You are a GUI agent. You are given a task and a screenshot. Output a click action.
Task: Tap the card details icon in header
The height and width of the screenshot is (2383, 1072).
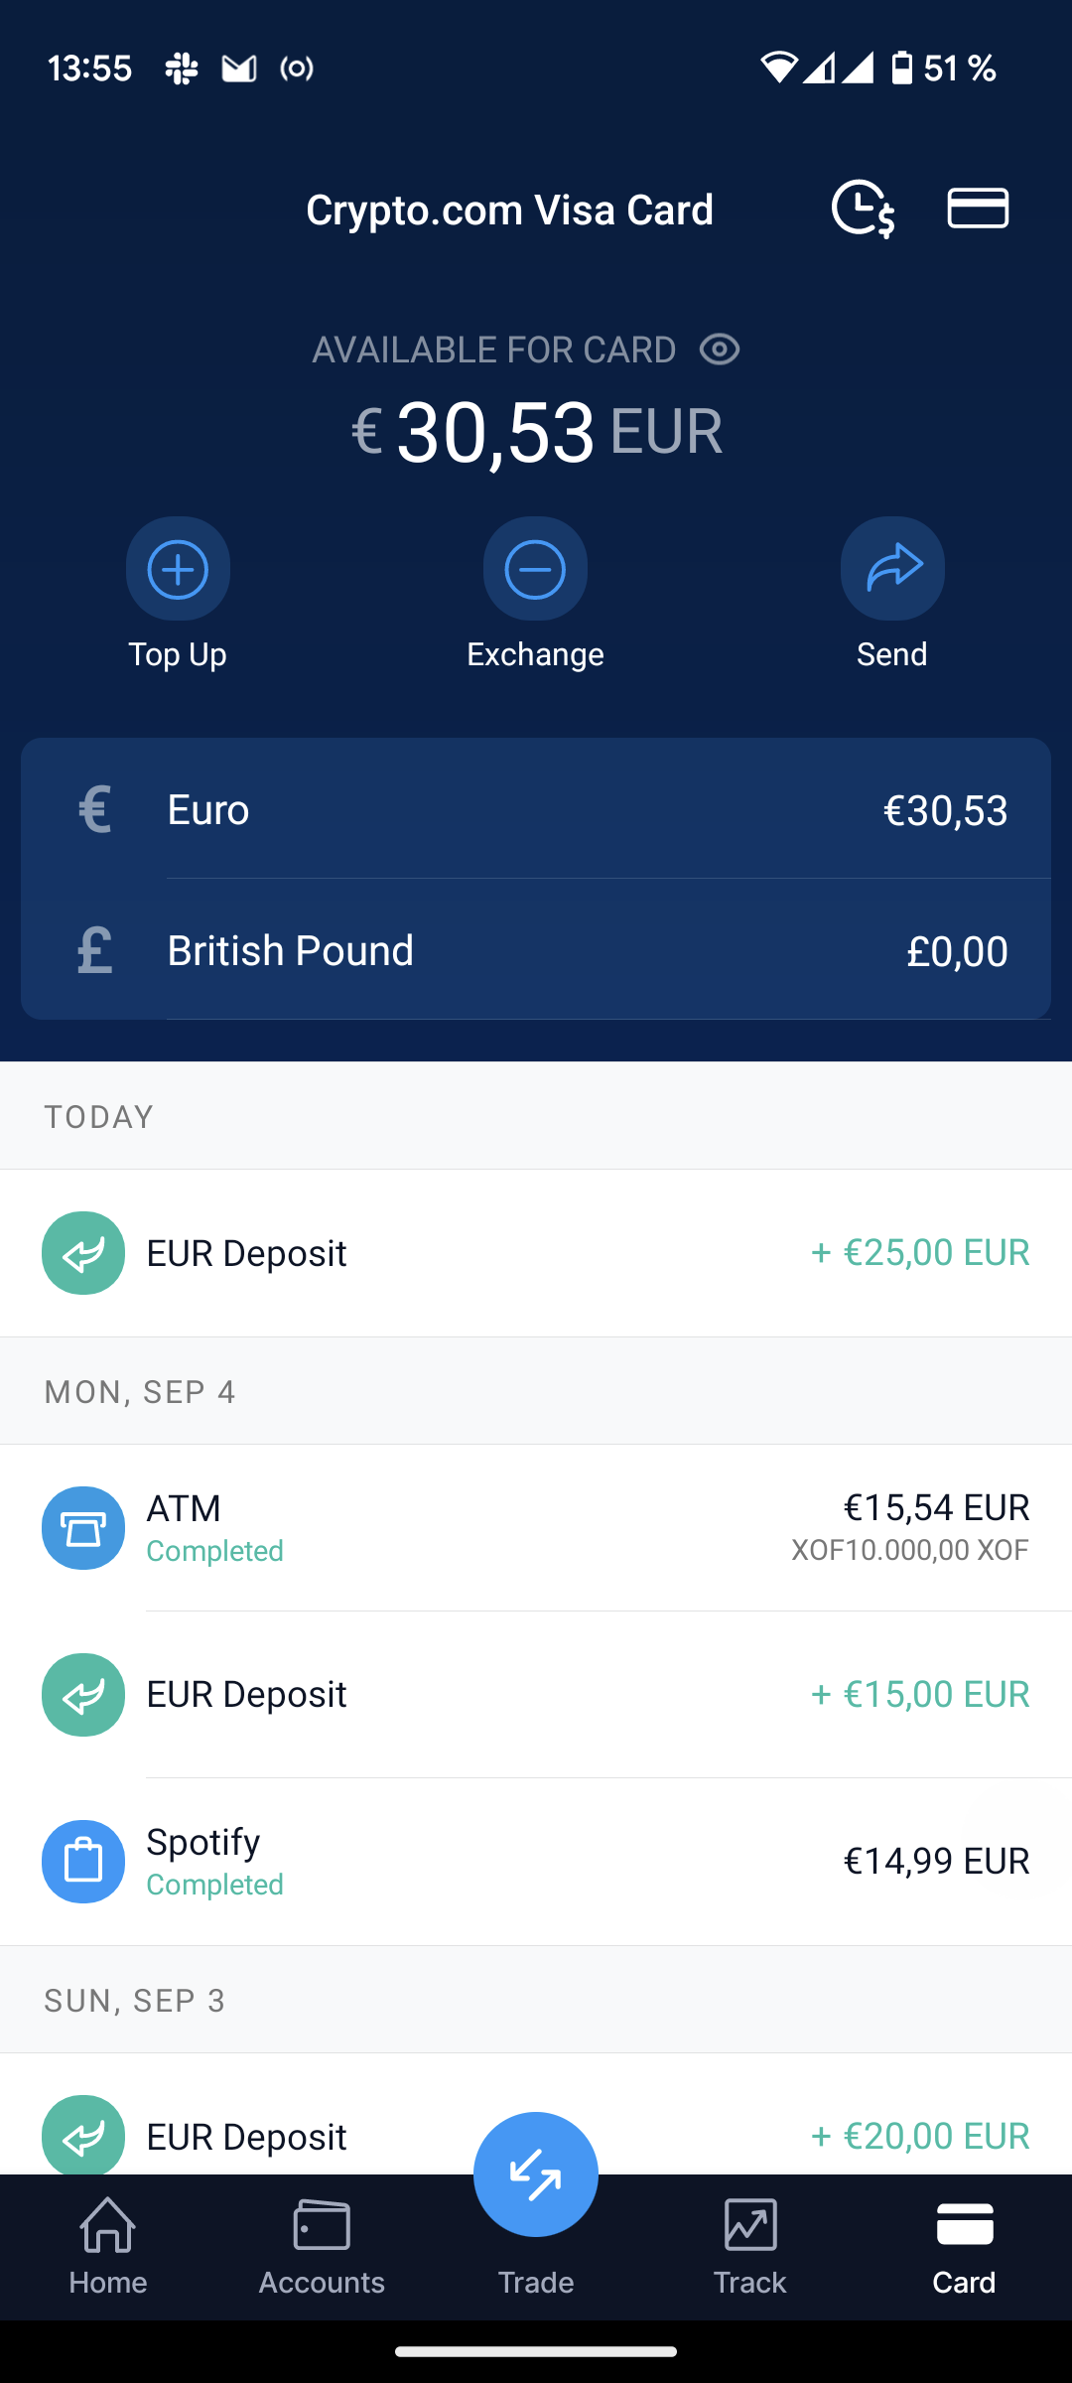click(x=978, y=209)
